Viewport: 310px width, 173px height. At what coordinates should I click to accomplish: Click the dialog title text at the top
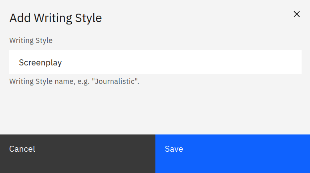tap(55, 18)
